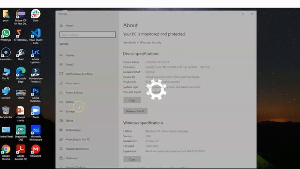
Task: Go to Settings Home
Action: 67,25
